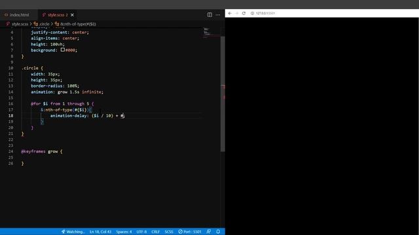Change the CRLF line ending setting

coord(156,232)
